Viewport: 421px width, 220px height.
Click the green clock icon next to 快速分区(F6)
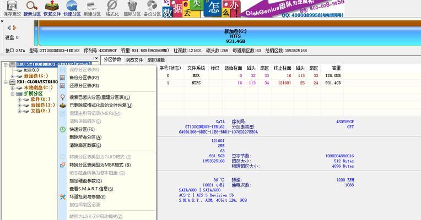63,129
